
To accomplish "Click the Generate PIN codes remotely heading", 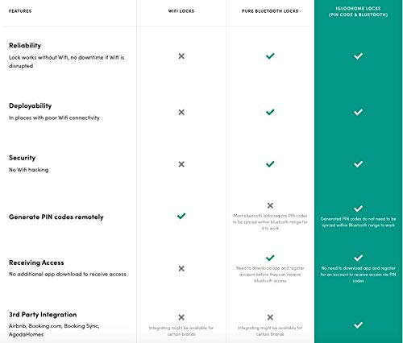I will [x=56, y=217].
